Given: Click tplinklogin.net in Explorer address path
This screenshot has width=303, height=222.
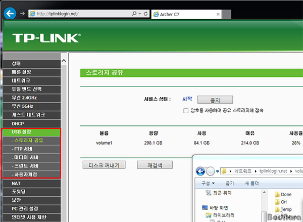Looking at the screenshot, I should [273, 171].
